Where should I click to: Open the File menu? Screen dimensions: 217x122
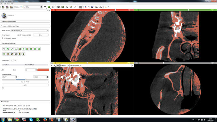pos(1,4)
